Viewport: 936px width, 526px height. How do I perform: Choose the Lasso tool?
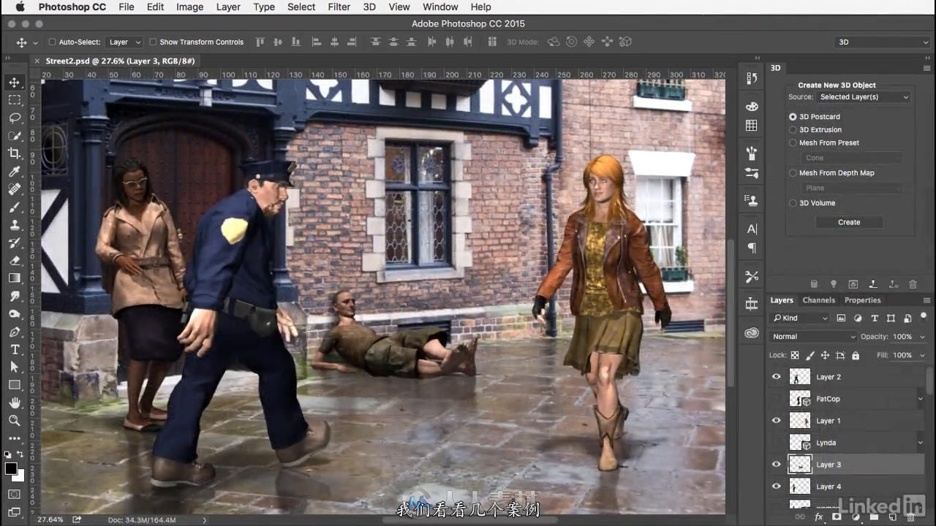(x=15, y=118)
